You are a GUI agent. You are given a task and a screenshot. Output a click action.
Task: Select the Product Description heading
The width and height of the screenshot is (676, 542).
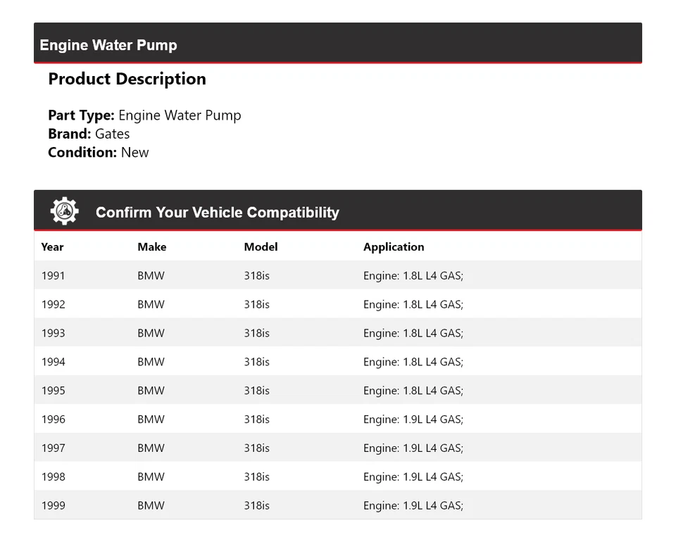[x=127, y=79]
